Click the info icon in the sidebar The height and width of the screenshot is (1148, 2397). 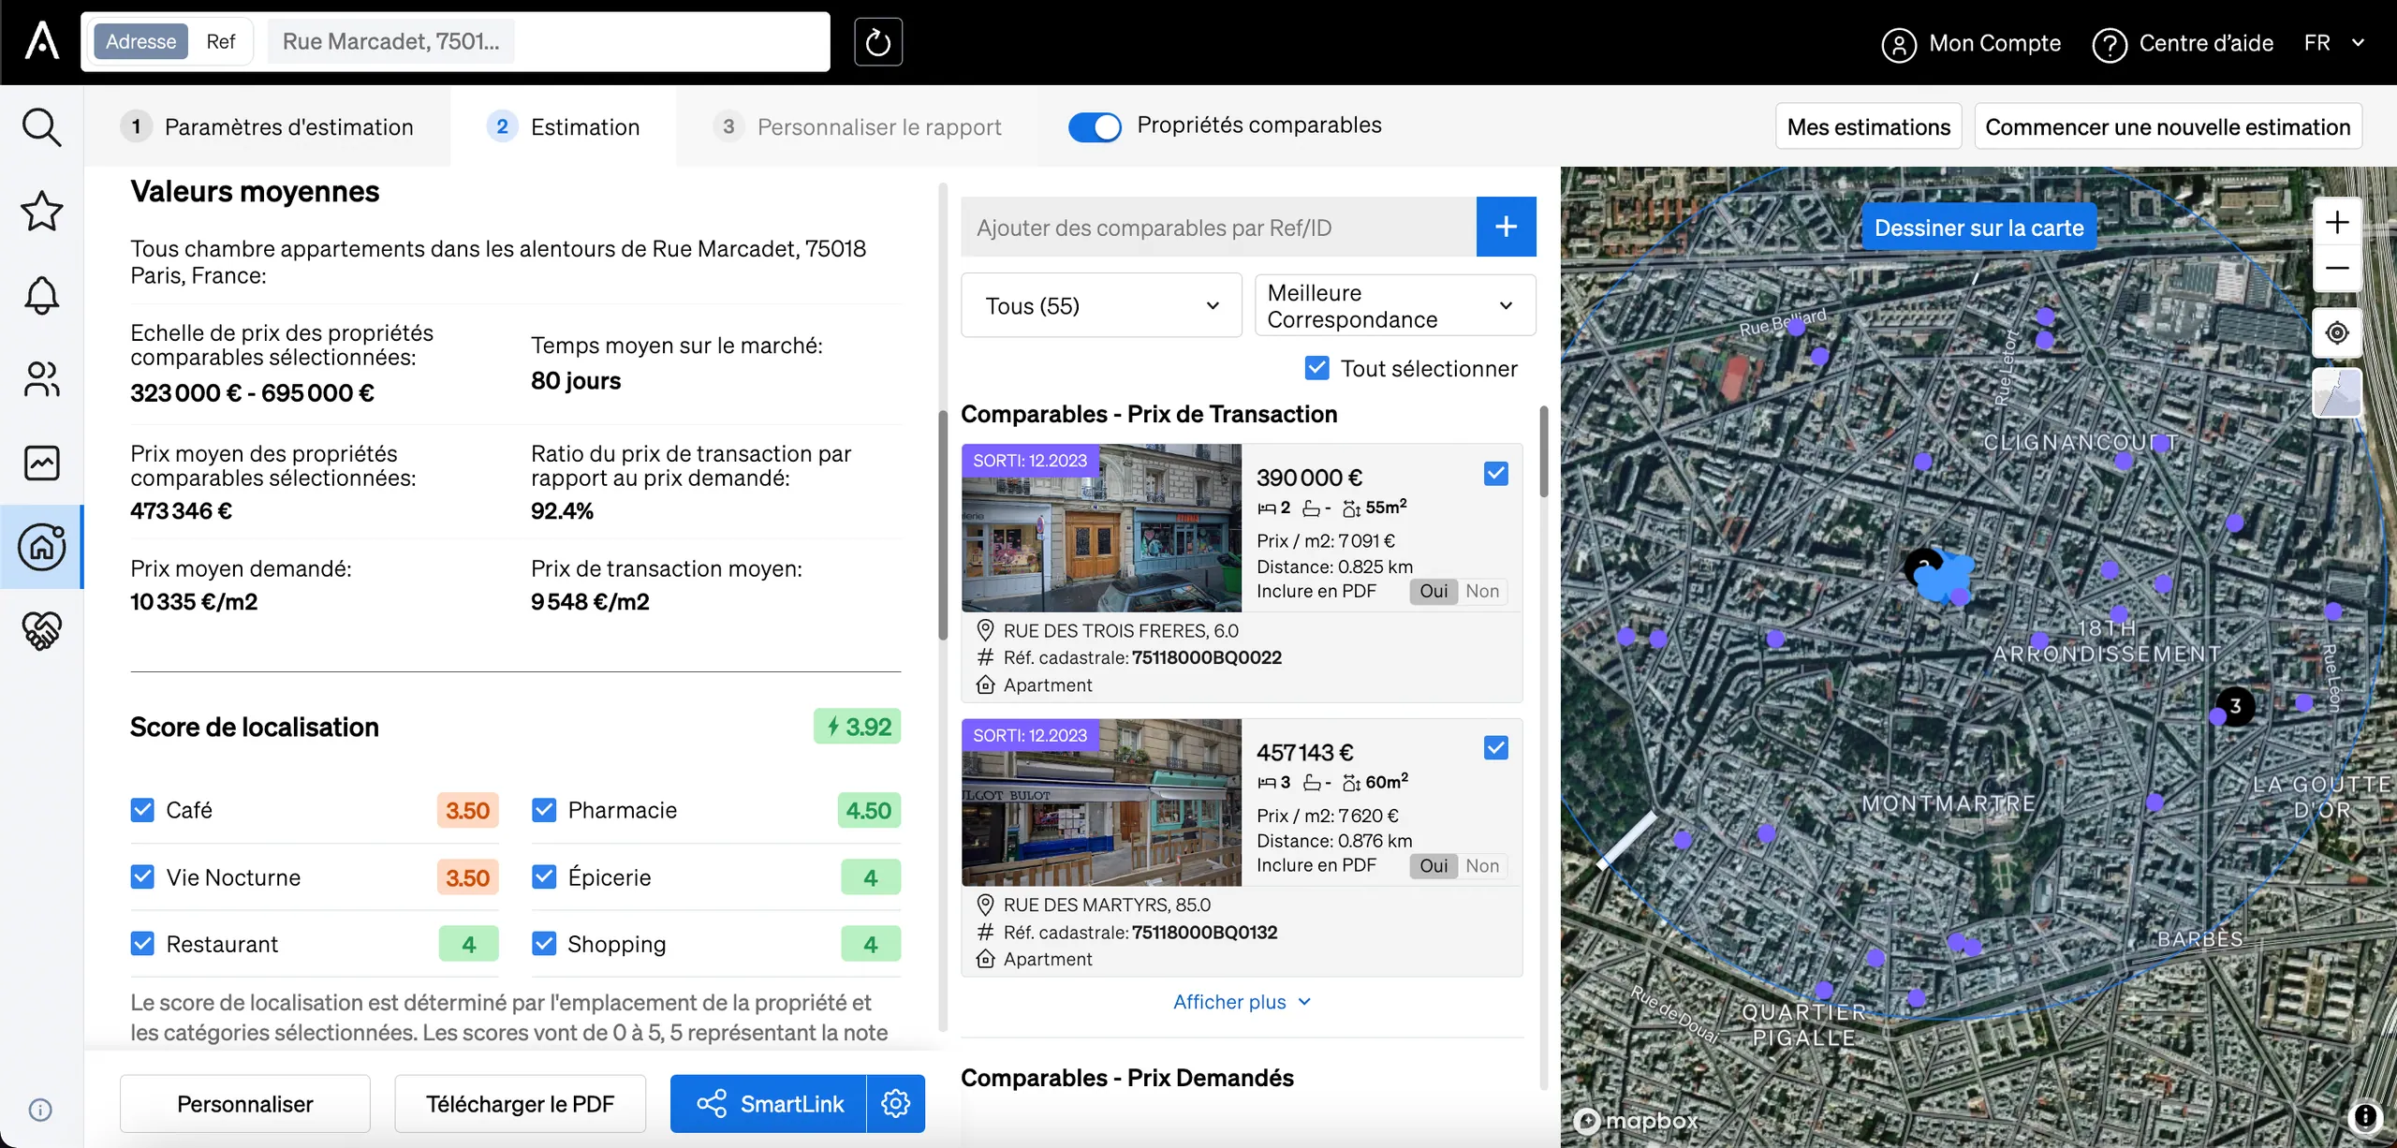point(40,1110)
